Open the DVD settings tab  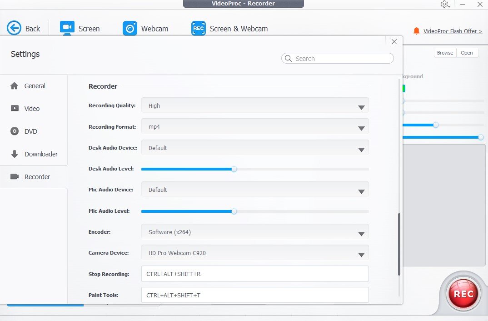[34, 131]
